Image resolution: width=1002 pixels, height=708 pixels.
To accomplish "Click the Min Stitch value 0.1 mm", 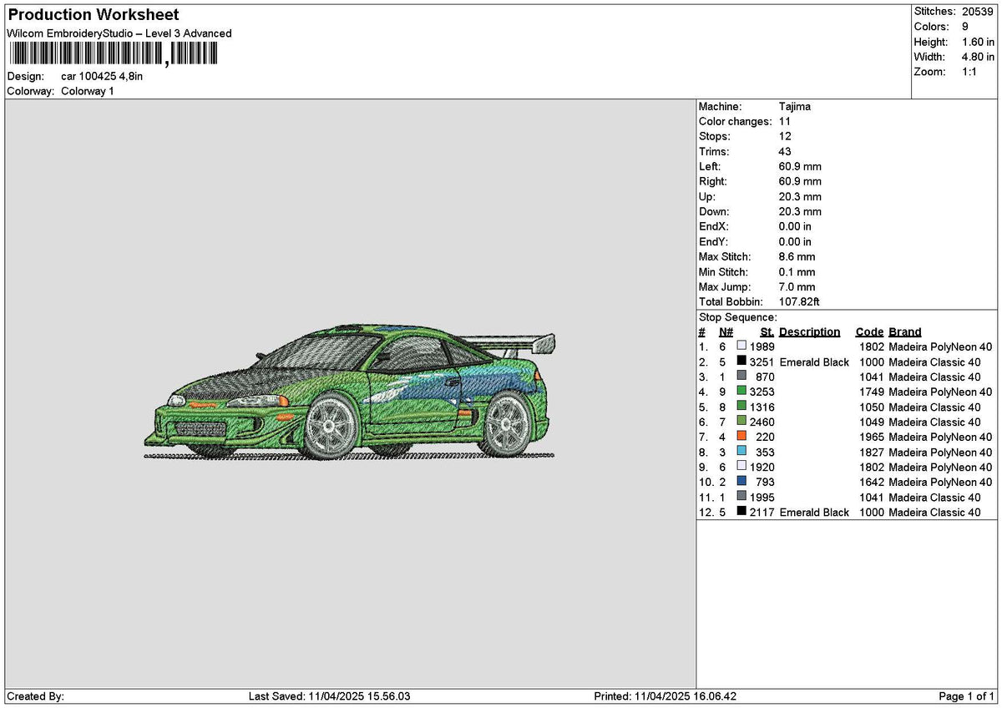I will [x=797, y=271].
